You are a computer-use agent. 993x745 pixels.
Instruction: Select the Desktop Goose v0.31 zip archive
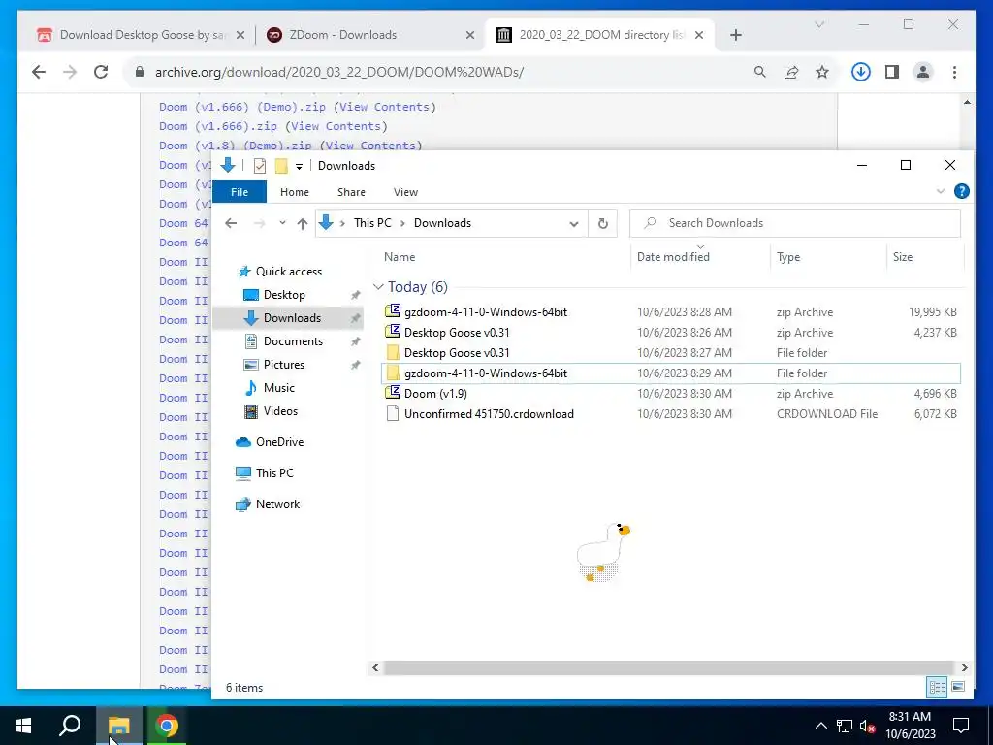pos(672,332)
